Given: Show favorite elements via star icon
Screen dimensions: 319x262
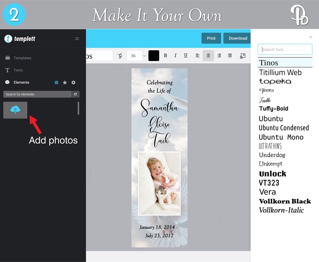Looking at the screenshot, I should pyautogui.click(x=65, y=82).
